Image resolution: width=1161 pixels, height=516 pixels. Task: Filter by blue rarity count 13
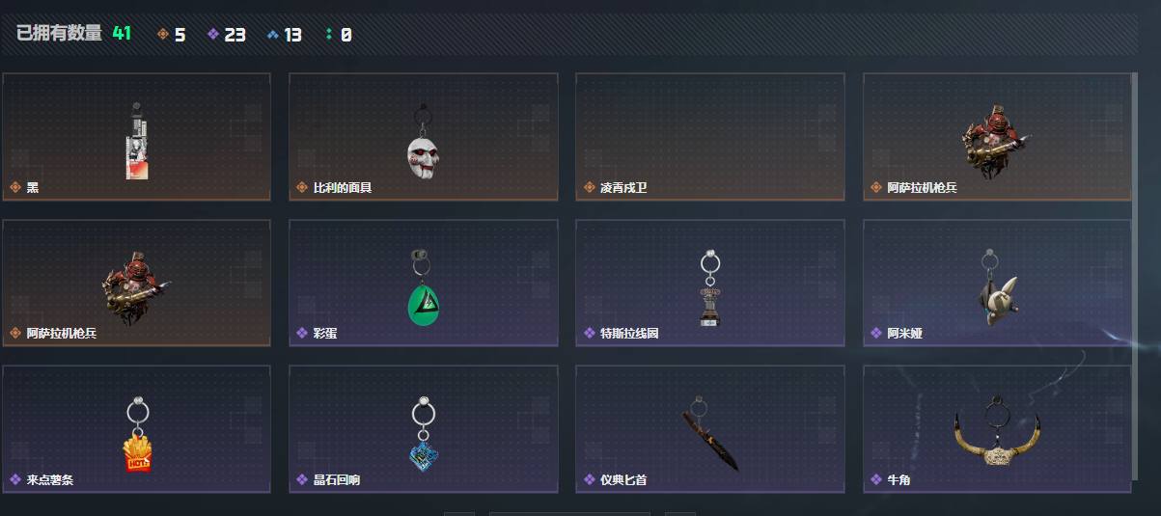tap(285, 35)
